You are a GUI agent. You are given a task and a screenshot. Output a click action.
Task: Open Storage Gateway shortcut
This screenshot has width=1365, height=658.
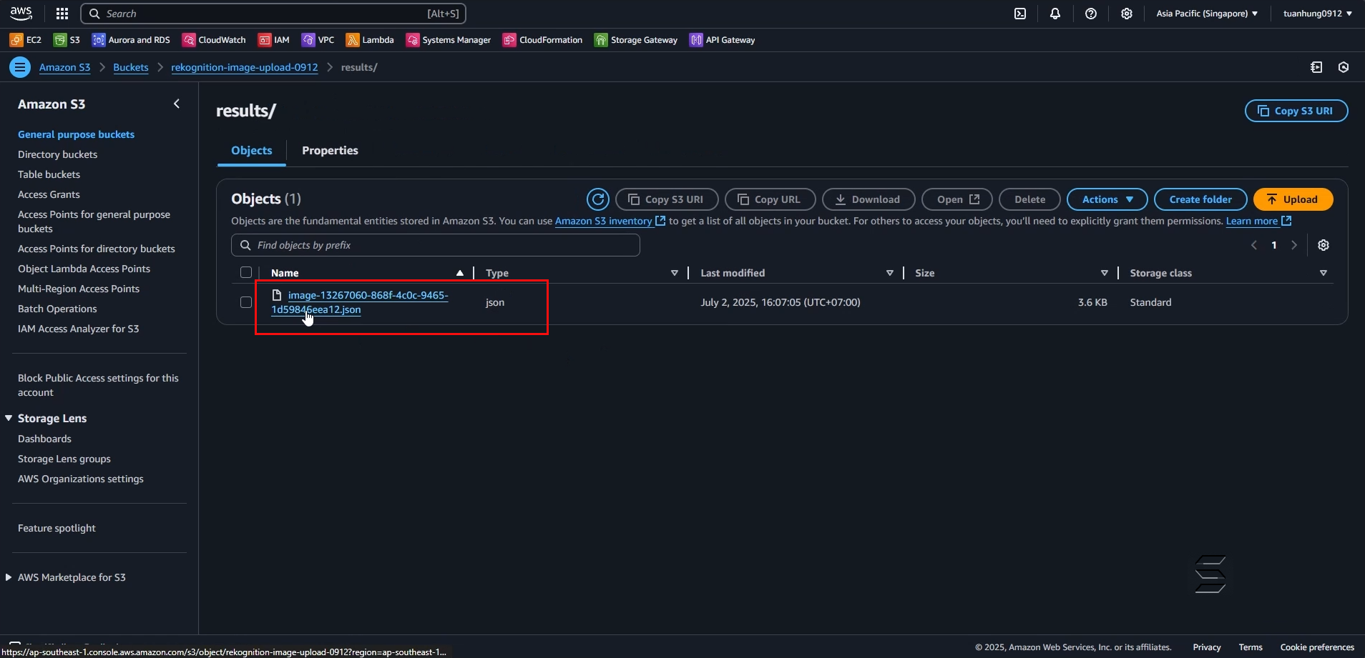[x=636, y=40]
